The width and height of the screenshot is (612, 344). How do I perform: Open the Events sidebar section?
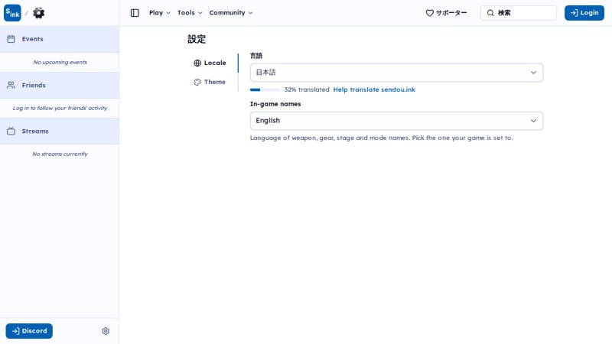point(60,39)
